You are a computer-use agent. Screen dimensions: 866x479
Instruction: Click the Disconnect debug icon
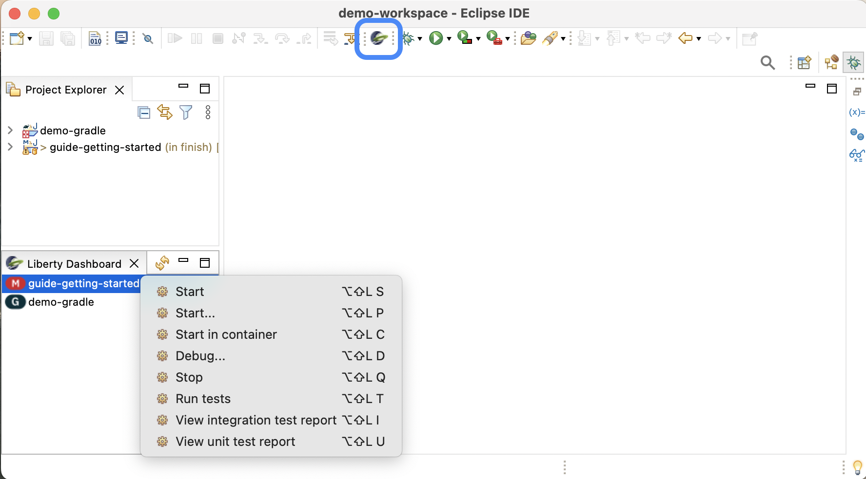[239, 38]
